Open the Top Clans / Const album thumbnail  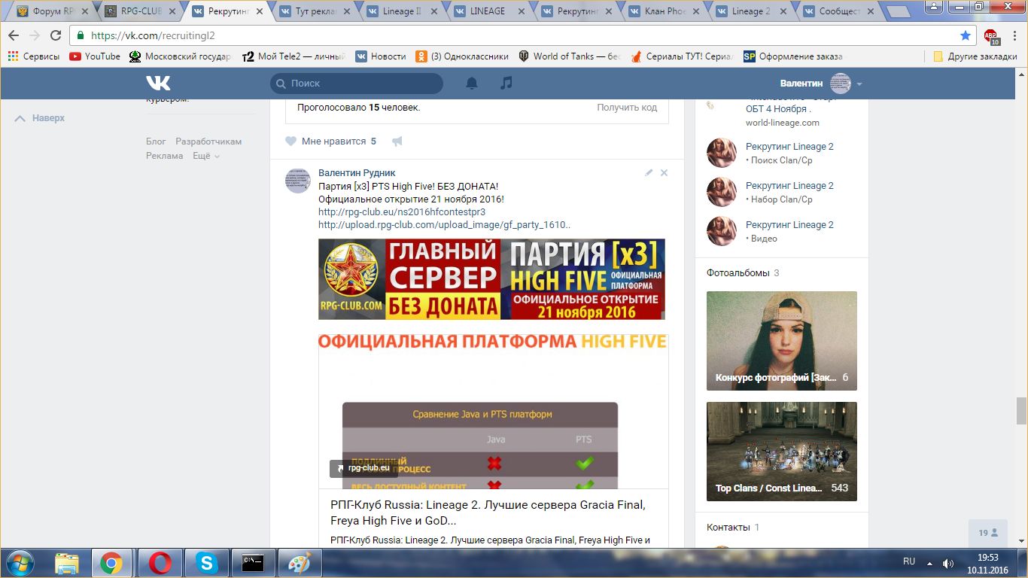click(x=782, y=452)
